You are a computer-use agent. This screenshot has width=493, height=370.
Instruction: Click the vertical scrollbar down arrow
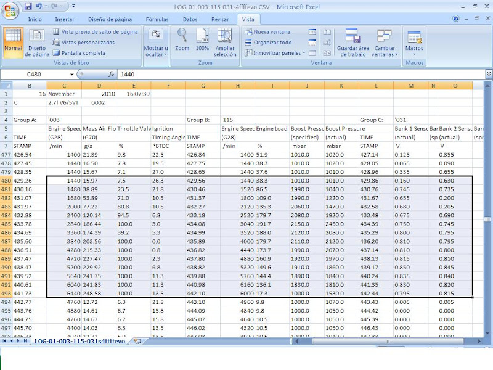point(487,333)
